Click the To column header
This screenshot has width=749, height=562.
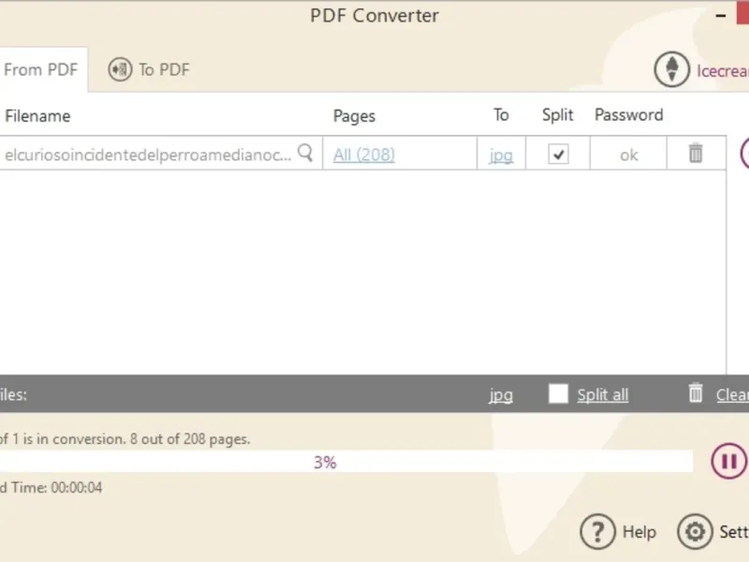click(x=501, y=114)
